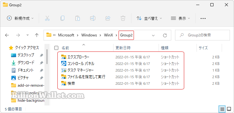The height and width of the screenshot is (113, 234).
Task: Expand hidden path with double chevron
Action: tap(54, 35)
